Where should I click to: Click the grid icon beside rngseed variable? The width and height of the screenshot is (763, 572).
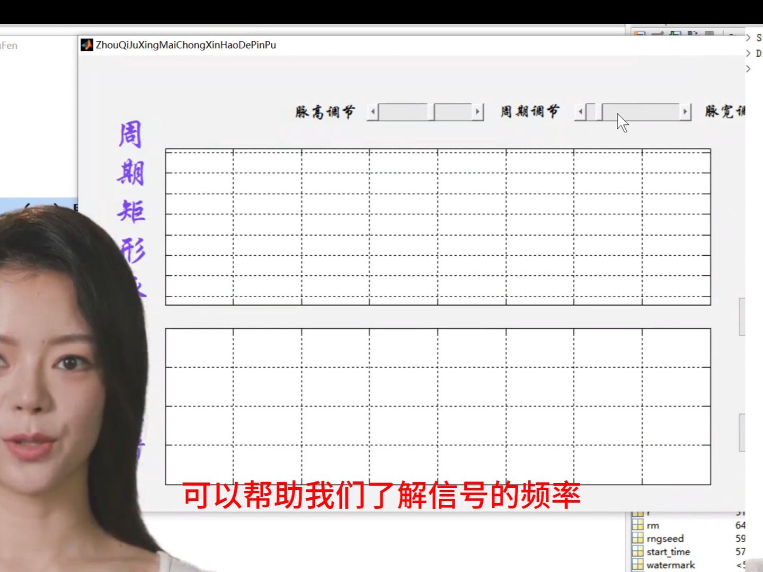coord(638,538)
